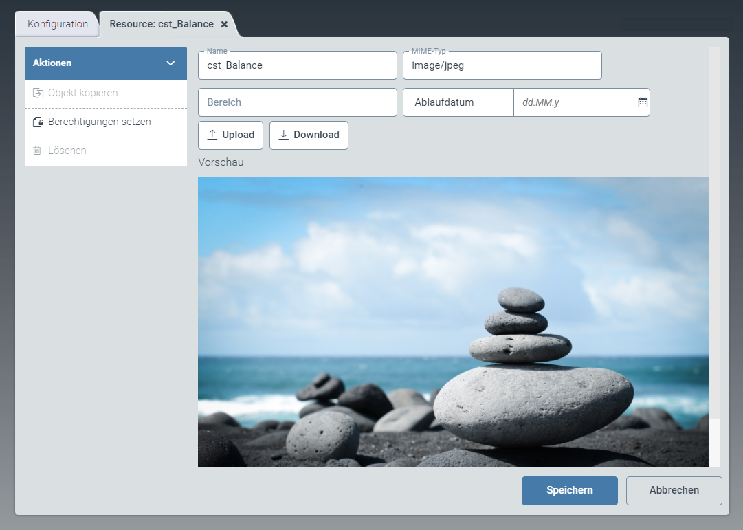This screenshot has width=743, height=530.
Task: Collapse the Aktionen panel chevron
Action: point(171,63)
